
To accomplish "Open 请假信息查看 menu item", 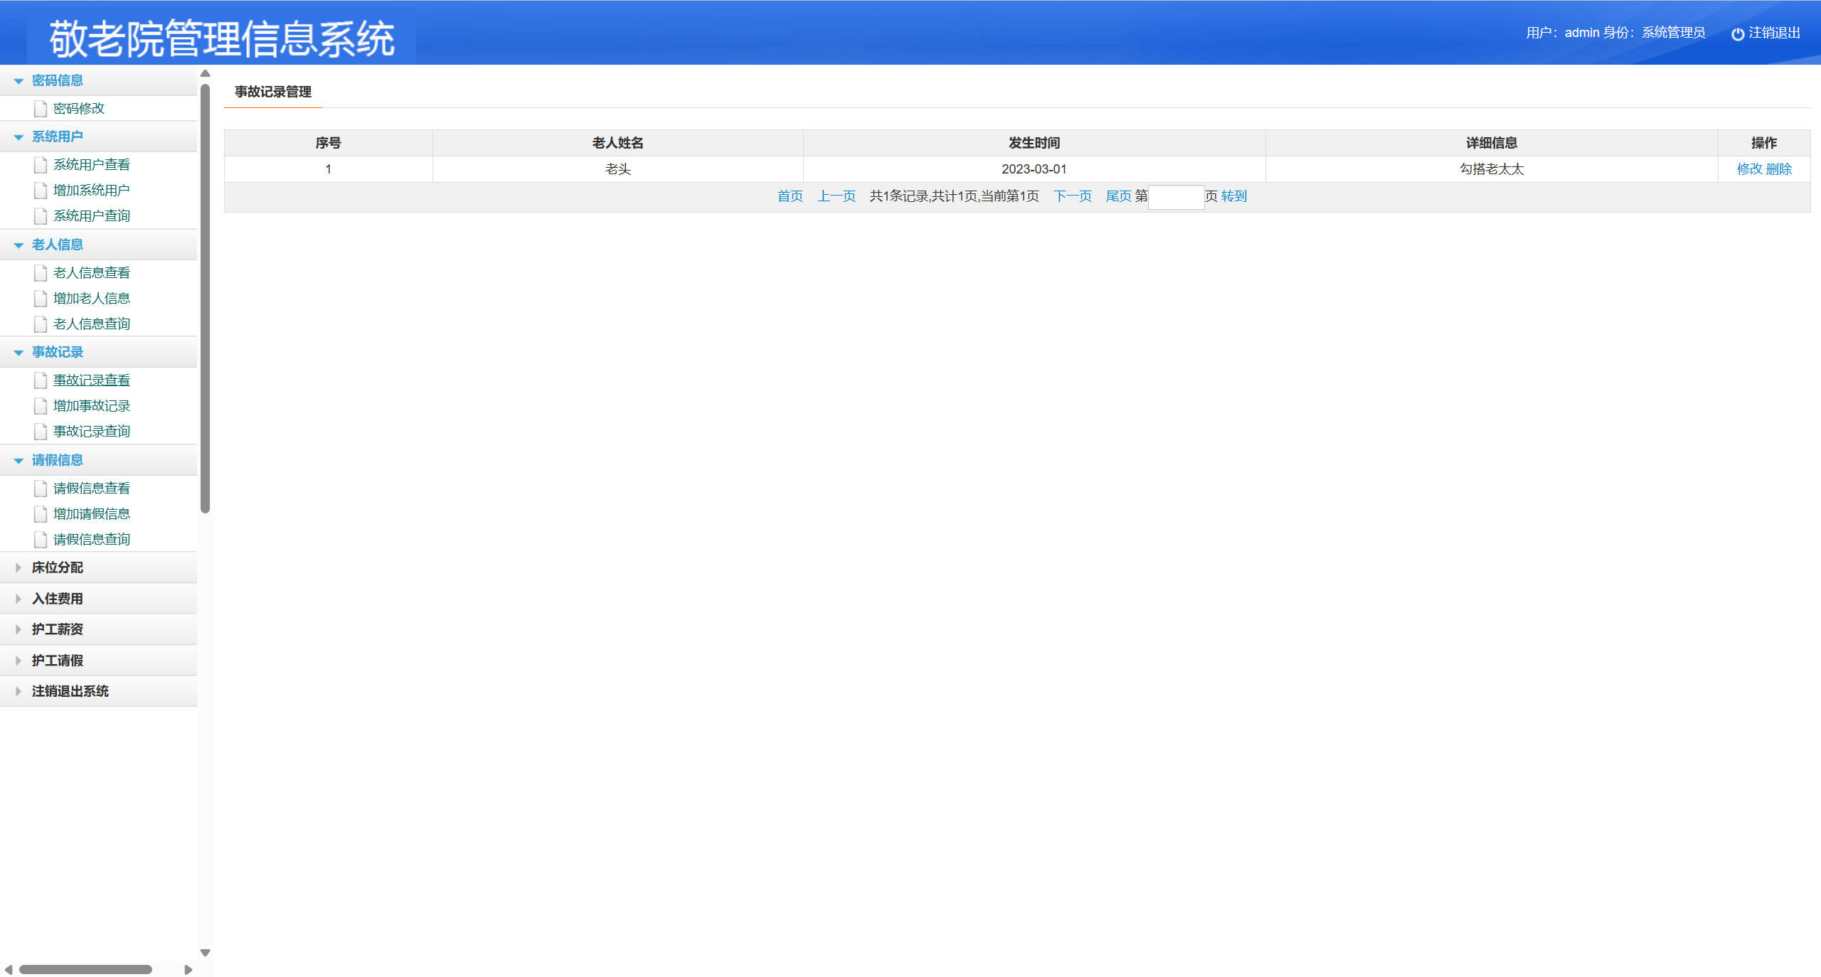I will pos(91,488).
